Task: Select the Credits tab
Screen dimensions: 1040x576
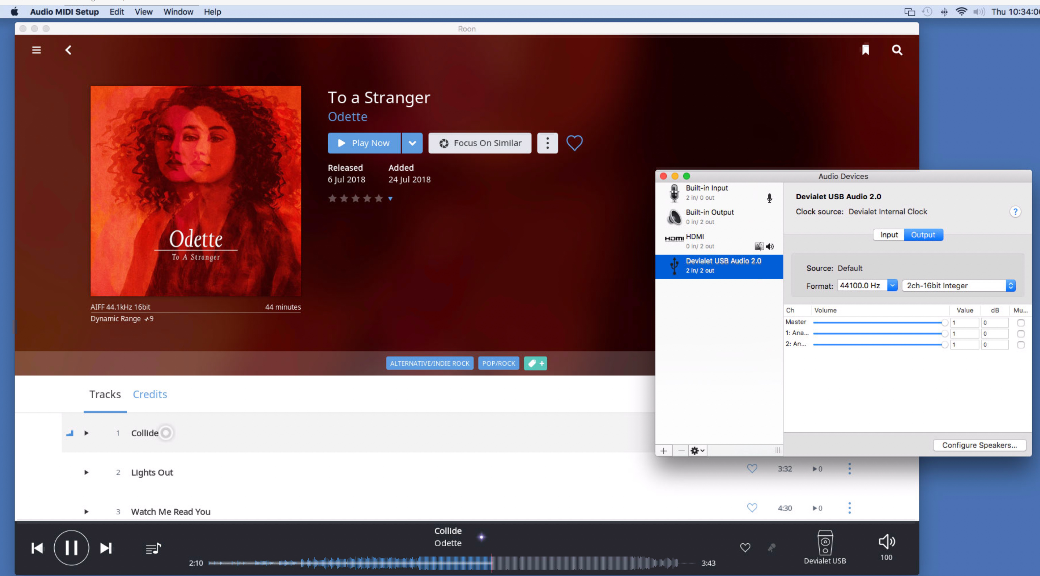Action: click(150, 394)
